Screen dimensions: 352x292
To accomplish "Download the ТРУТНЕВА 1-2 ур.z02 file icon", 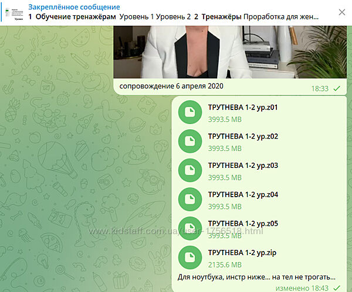I will [189, 141].
